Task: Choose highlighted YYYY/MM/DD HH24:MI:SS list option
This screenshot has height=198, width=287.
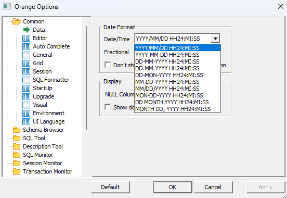Action: pos(177,48)
